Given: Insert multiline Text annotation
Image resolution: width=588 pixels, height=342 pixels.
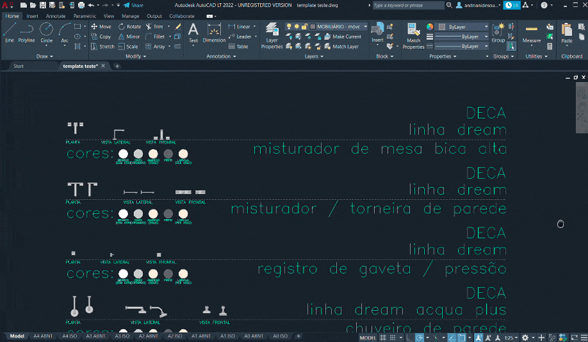Looking at the screenshot, I should pyautogui.click(x=193, y=33).
